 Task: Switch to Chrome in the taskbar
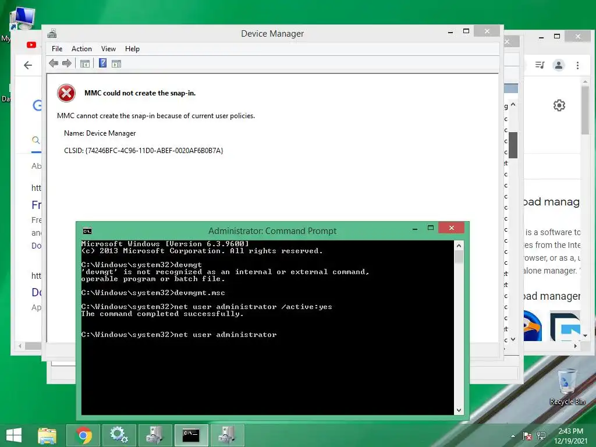[83, 435]
